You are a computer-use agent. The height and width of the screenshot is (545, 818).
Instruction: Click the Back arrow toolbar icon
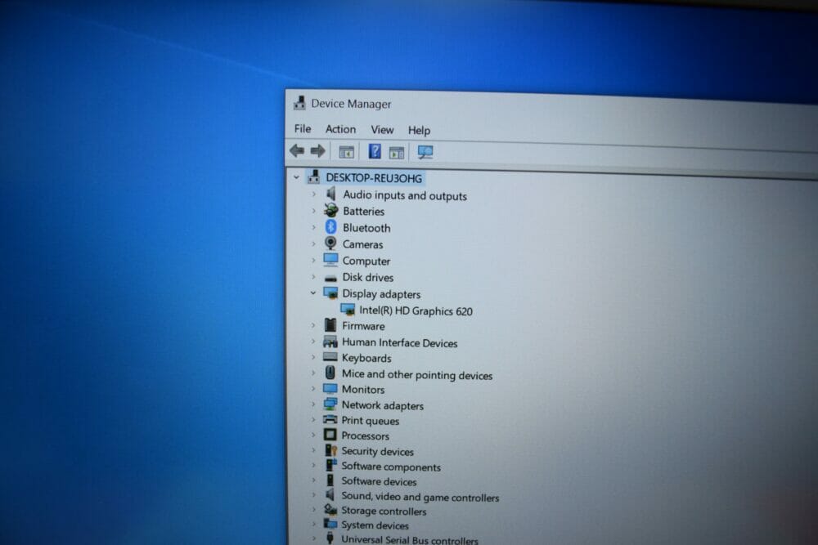click(297, 151)
